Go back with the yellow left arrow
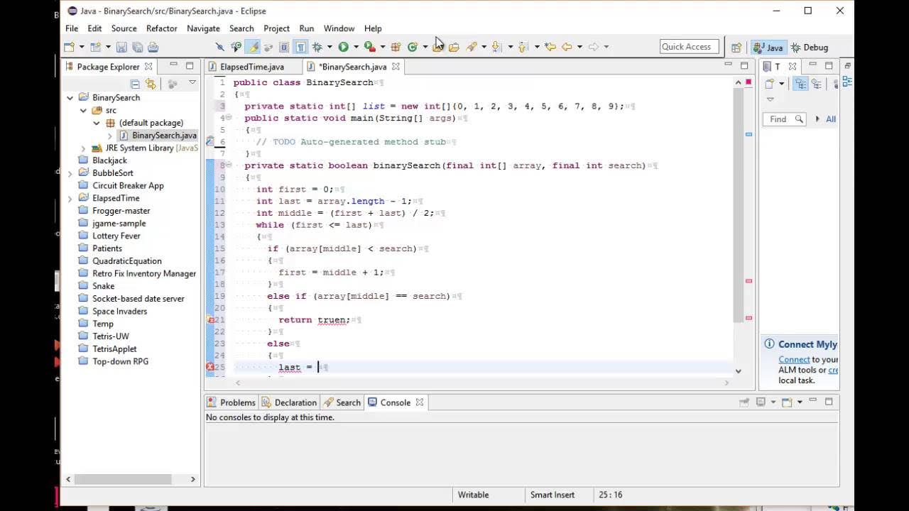909x511 pixels. [567, 47]
